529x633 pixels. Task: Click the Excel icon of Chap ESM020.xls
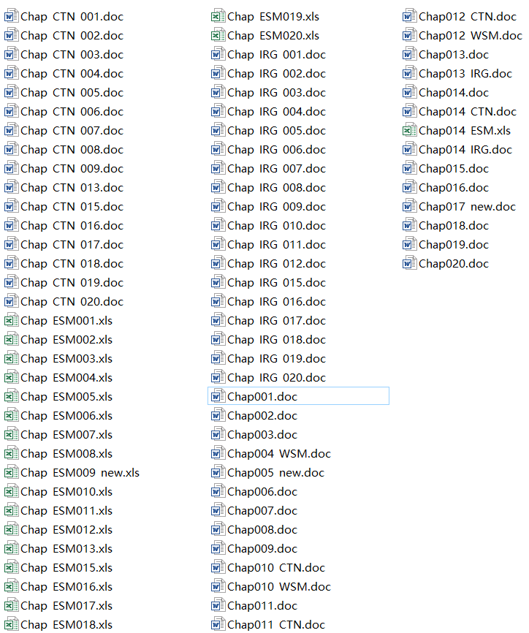(218, 36)
